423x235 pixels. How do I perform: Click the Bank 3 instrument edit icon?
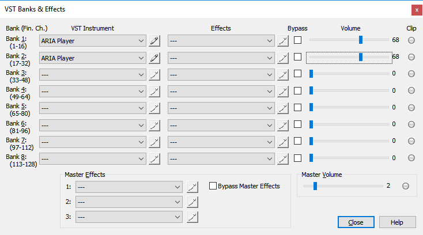point(154,74)
